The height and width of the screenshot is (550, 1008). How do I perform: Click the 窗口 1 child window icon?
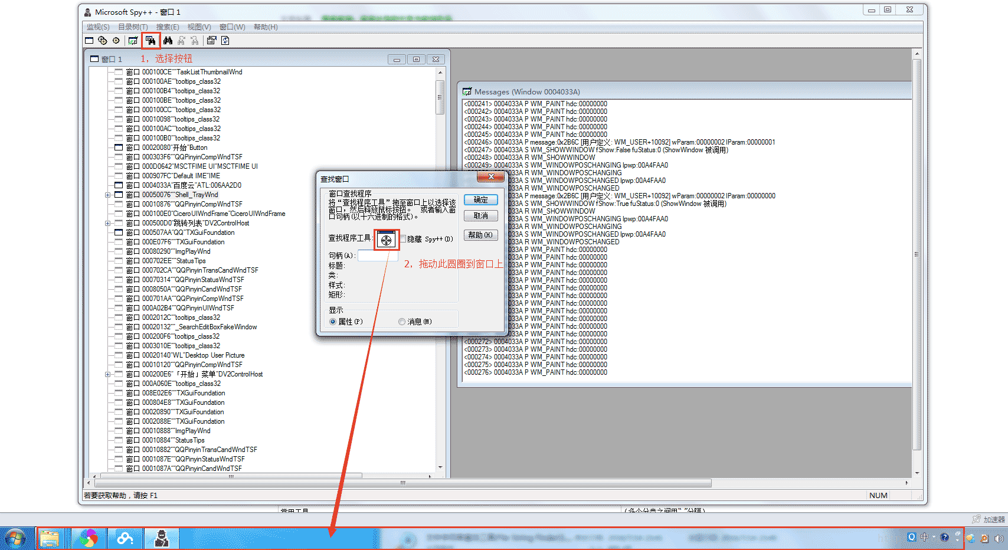click(94, 59)
